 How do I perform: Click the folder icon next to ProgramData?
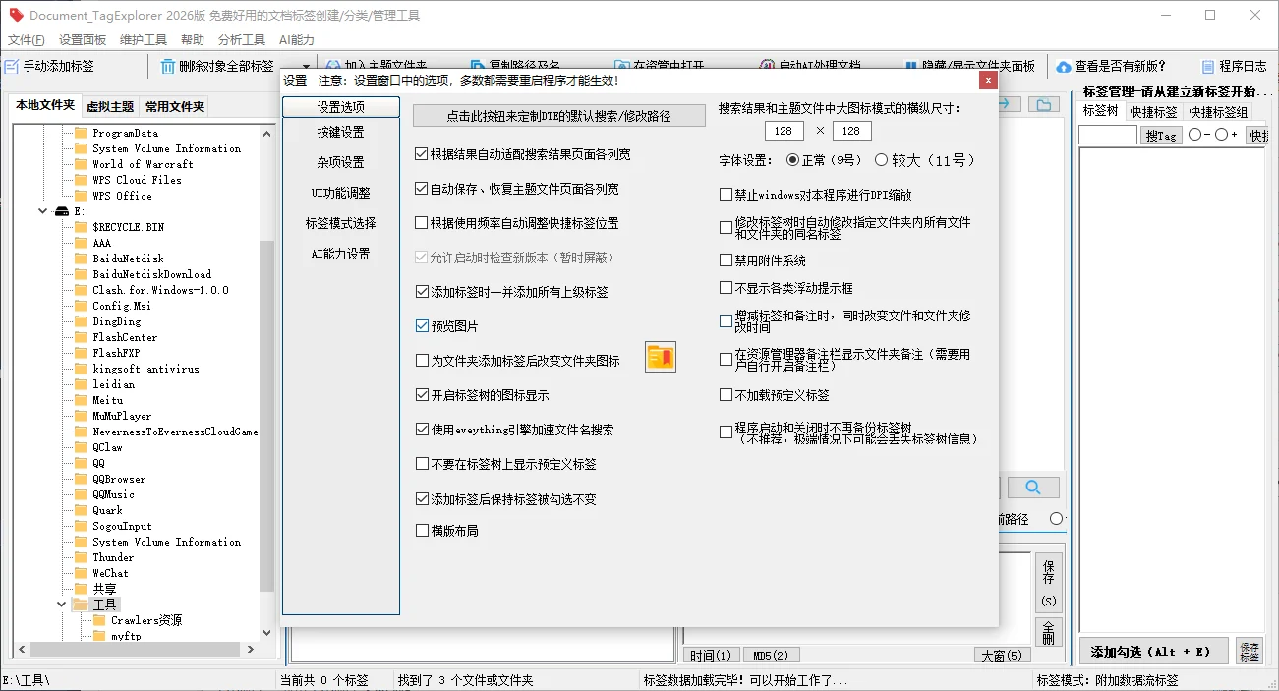coord(82,133)
